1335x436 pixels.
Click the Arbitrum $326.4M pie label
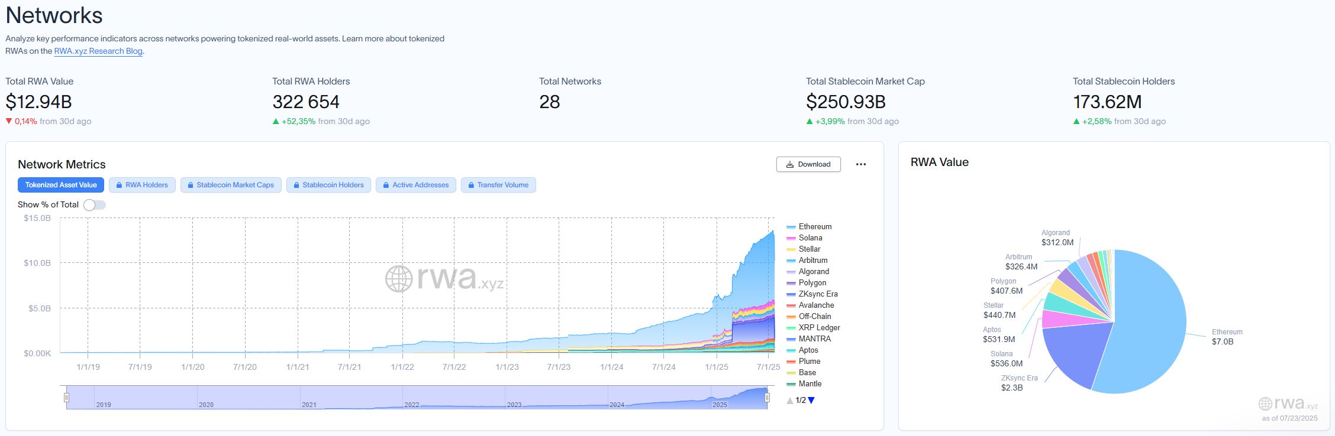click(1021, 262)
